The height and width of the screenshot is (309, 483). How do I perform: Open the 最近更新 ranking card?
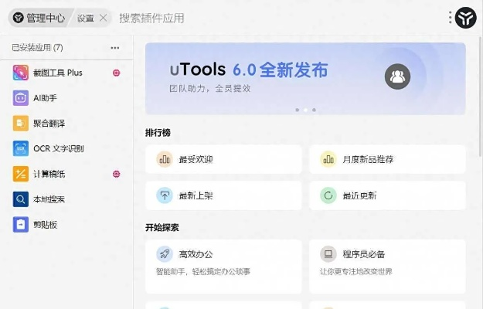point(387,195)
